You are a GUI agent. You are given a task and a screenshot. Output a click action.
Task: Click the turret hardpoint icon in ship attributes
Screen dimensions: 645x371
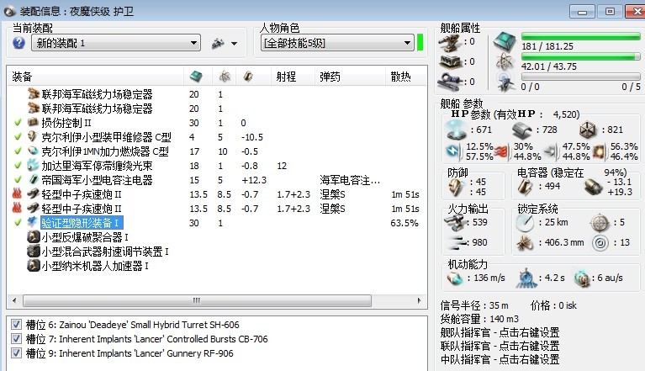pyautogui.click(x=449, y=41)
